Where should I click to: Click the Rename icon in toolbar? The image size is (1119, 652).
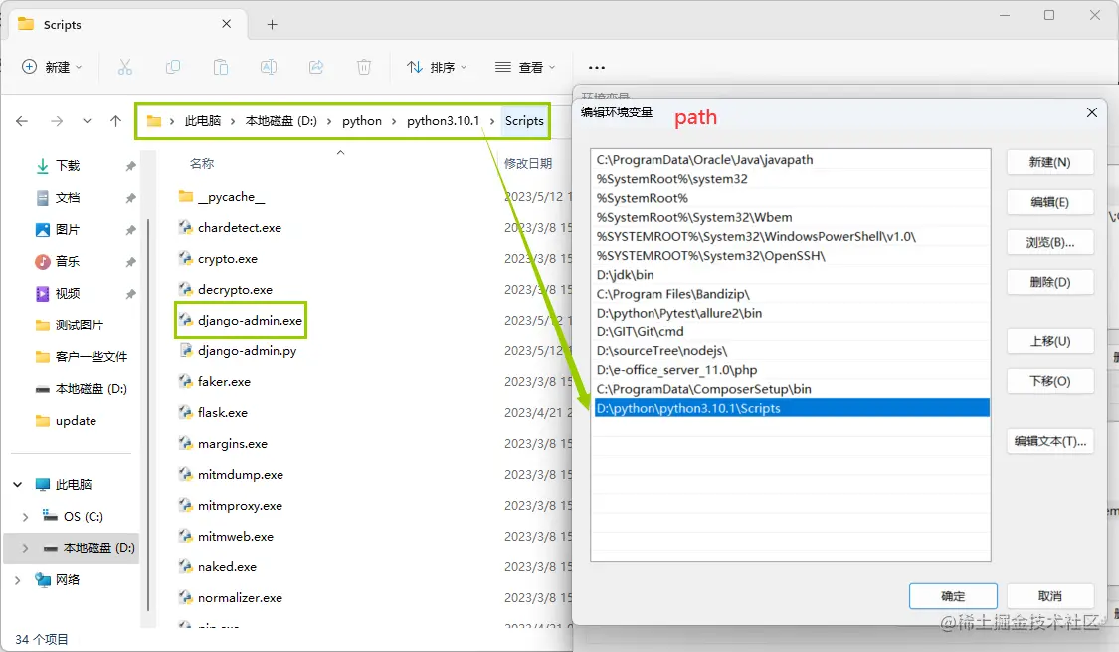(269, 67)
